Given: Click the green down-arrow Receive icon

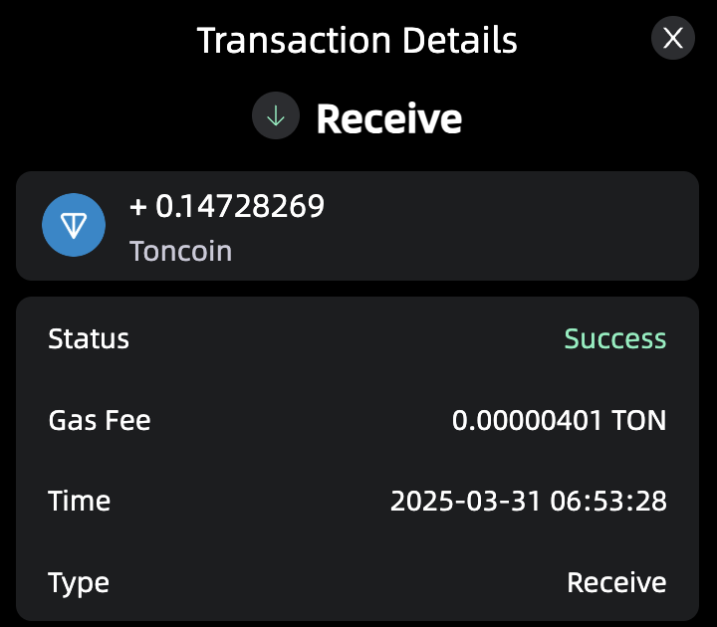Looking at the screenshot, I should pyautogui.click(x=276, y=117).
